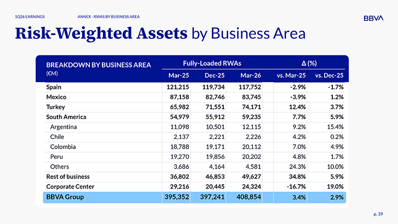
Task: Click Rest of business value 49,627
Action: coord(251,176)
